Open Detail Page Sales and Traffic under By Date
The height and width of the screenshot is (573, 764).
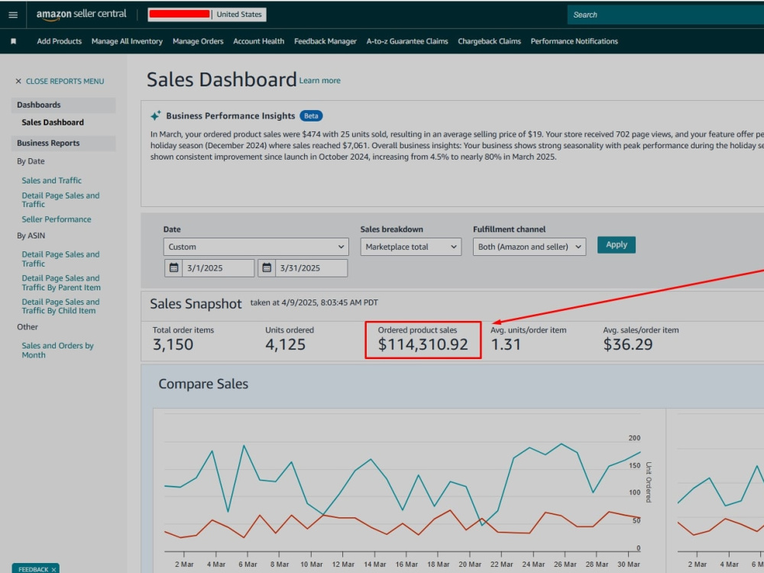[60, 199]
